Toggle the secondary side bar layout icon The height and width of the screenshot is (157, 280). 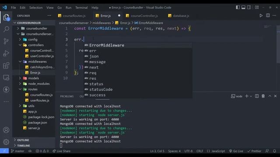(249, 7)
